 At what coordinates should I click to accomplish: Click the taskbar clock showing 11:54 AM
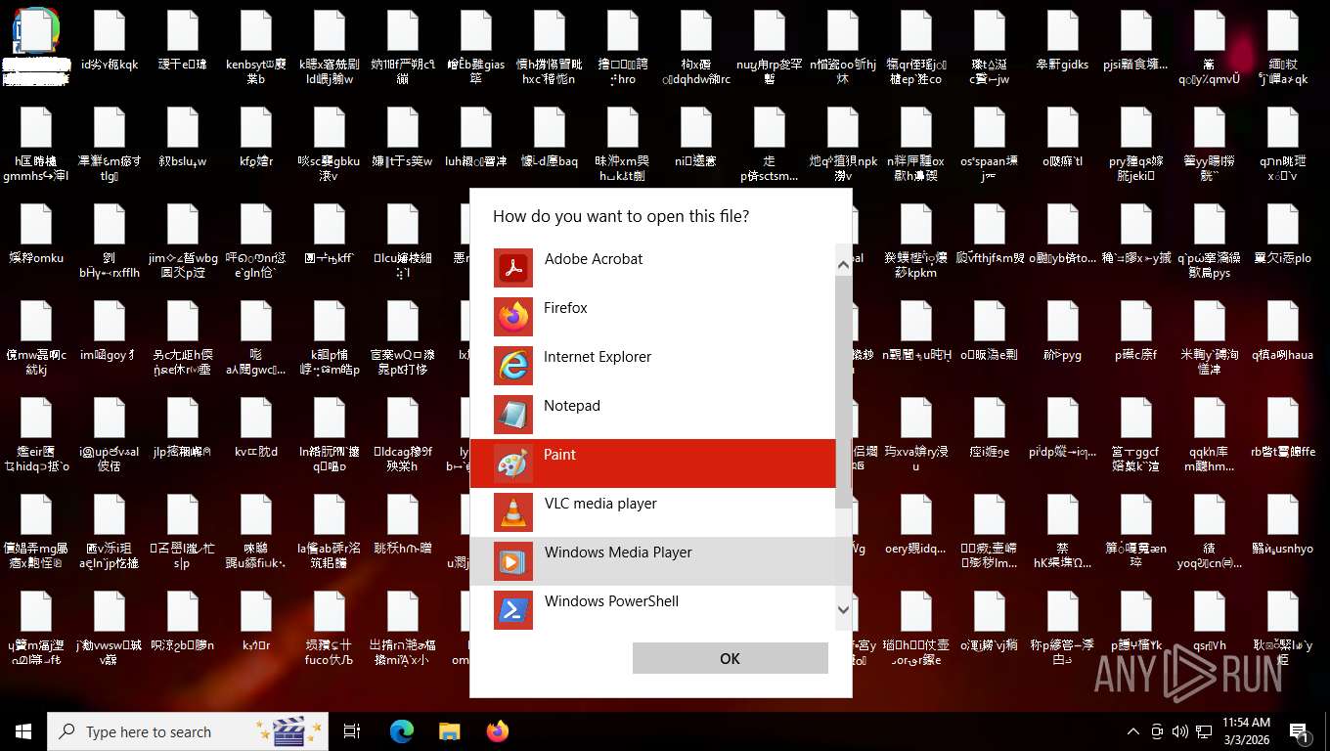[x=1246, y=731]
